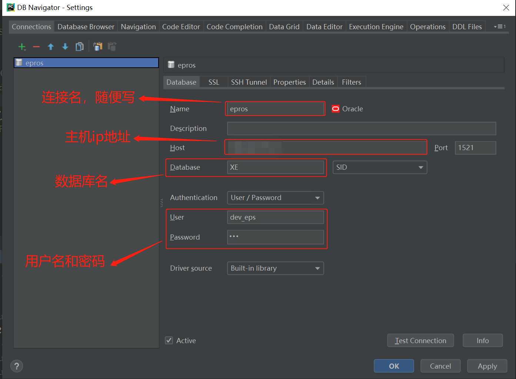Click the empty Description field

[362, 128]
